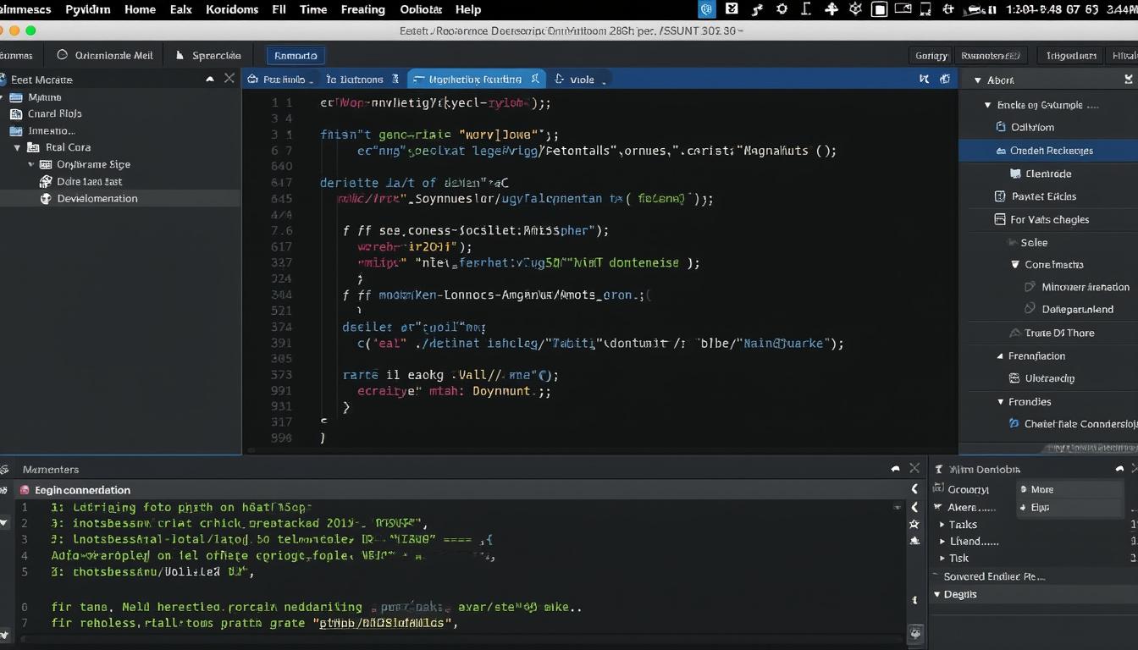Click the More button in the right panel

click(x=1037, y=488)
